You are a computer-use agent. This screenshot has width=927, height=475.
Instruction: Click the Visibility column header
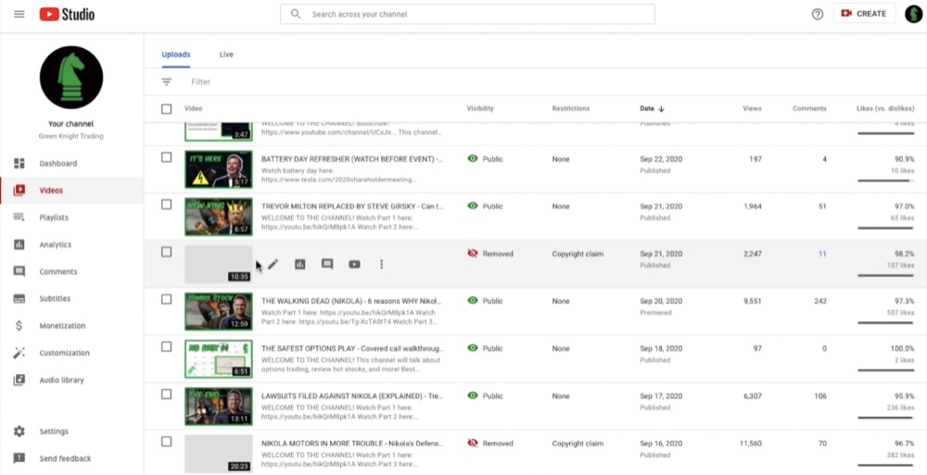point(480,108)
